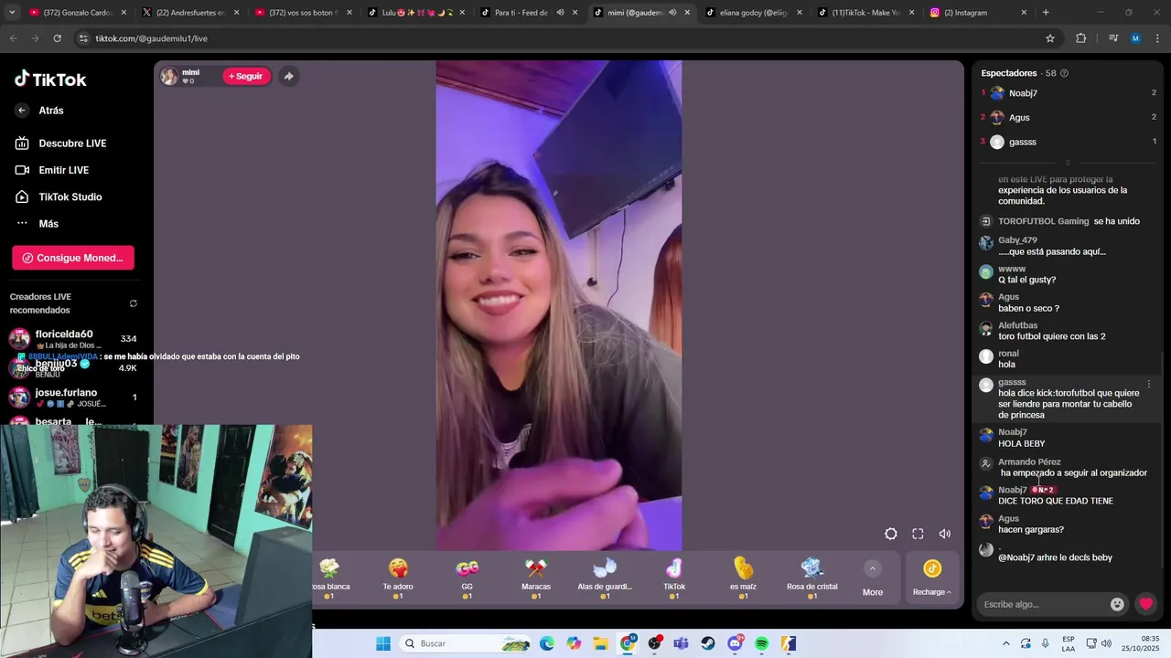Switch to Andresfuertes X tab

[x=189, y=13]
